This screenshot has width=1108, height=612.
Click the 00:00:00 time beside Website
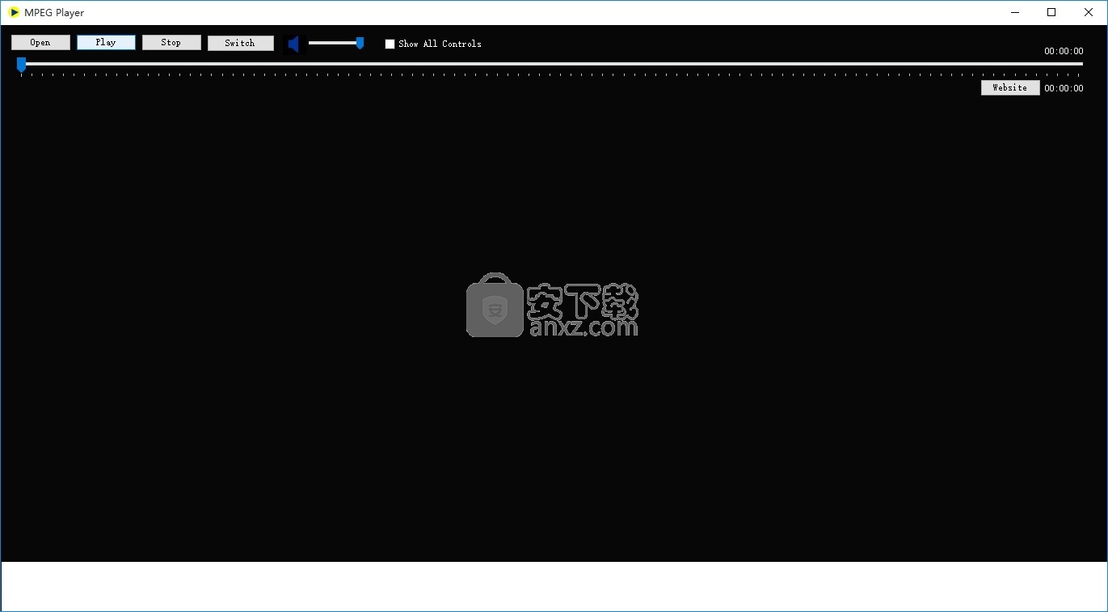1064,88
